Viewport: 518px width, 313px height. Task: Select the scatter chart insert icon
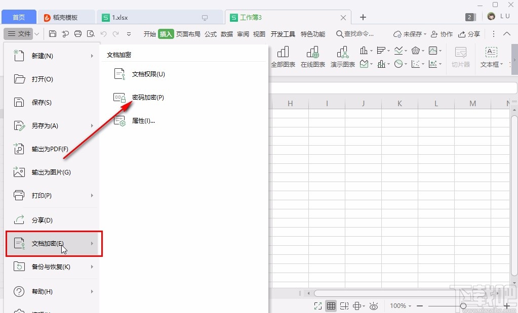click(x=415, y=64)
